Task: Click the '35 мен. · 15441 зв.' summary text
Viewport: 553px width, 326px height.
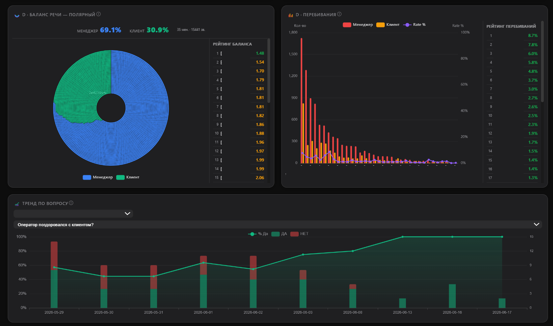Action: (x=191, y=30)
